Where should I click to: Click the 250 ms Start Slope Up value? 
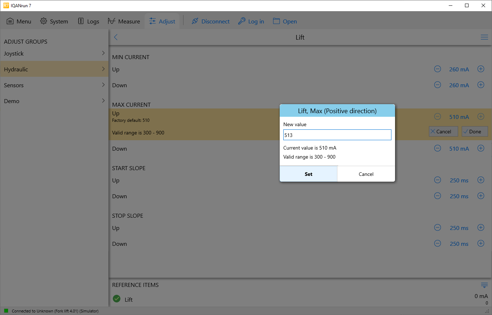pyautogui.click(x=459, y=180)
